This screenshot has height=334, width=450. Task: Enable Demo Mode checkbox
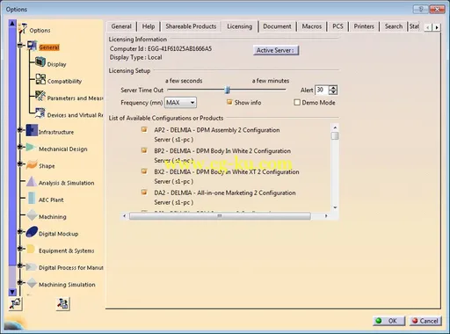pyautogui.click(x=297, y=102)
